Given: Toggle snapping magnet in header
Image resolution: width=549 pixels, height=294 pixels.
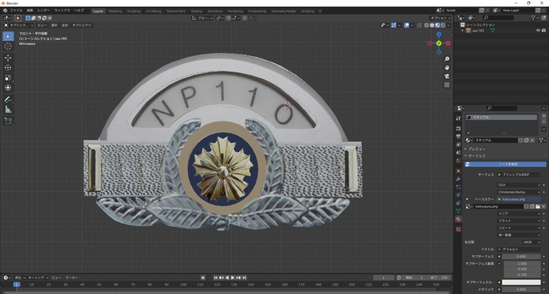Looking at the screenshot, I should [x=228, y=18].
